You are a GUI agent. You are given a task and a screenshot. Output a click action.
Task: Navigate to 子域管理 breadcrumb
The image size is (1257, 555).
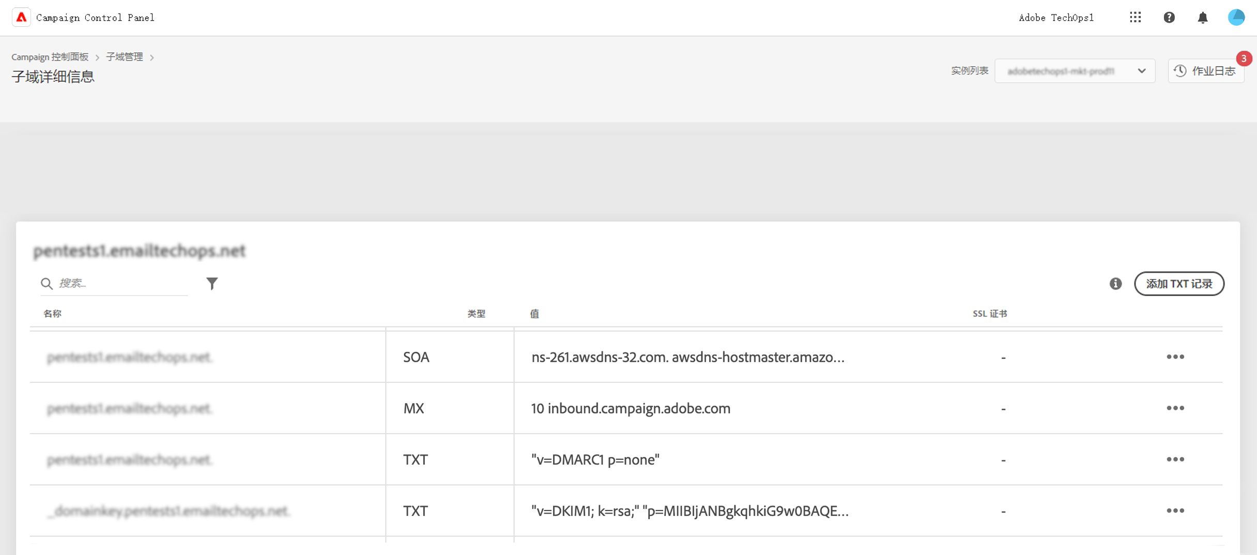coord(124,57)
